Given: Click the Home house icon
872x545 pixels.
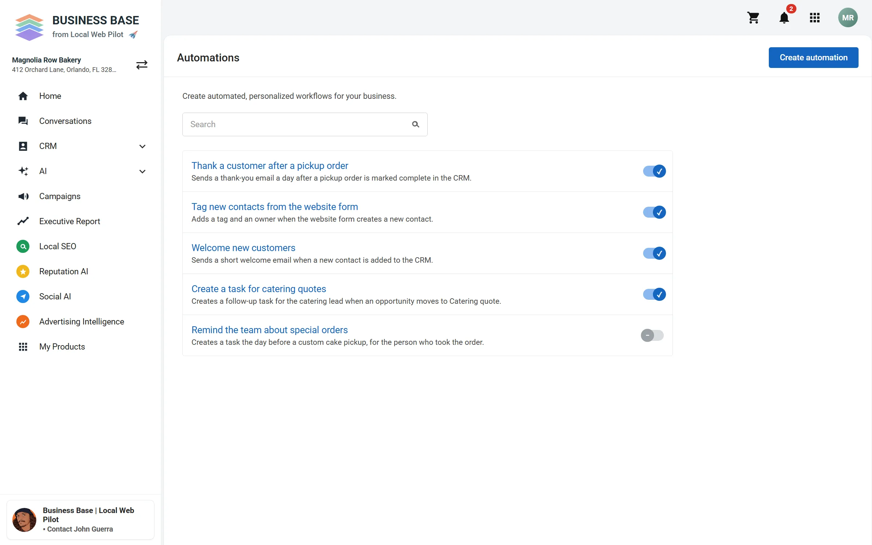Looking at the screenshot, I should click(x=23, y=96).
